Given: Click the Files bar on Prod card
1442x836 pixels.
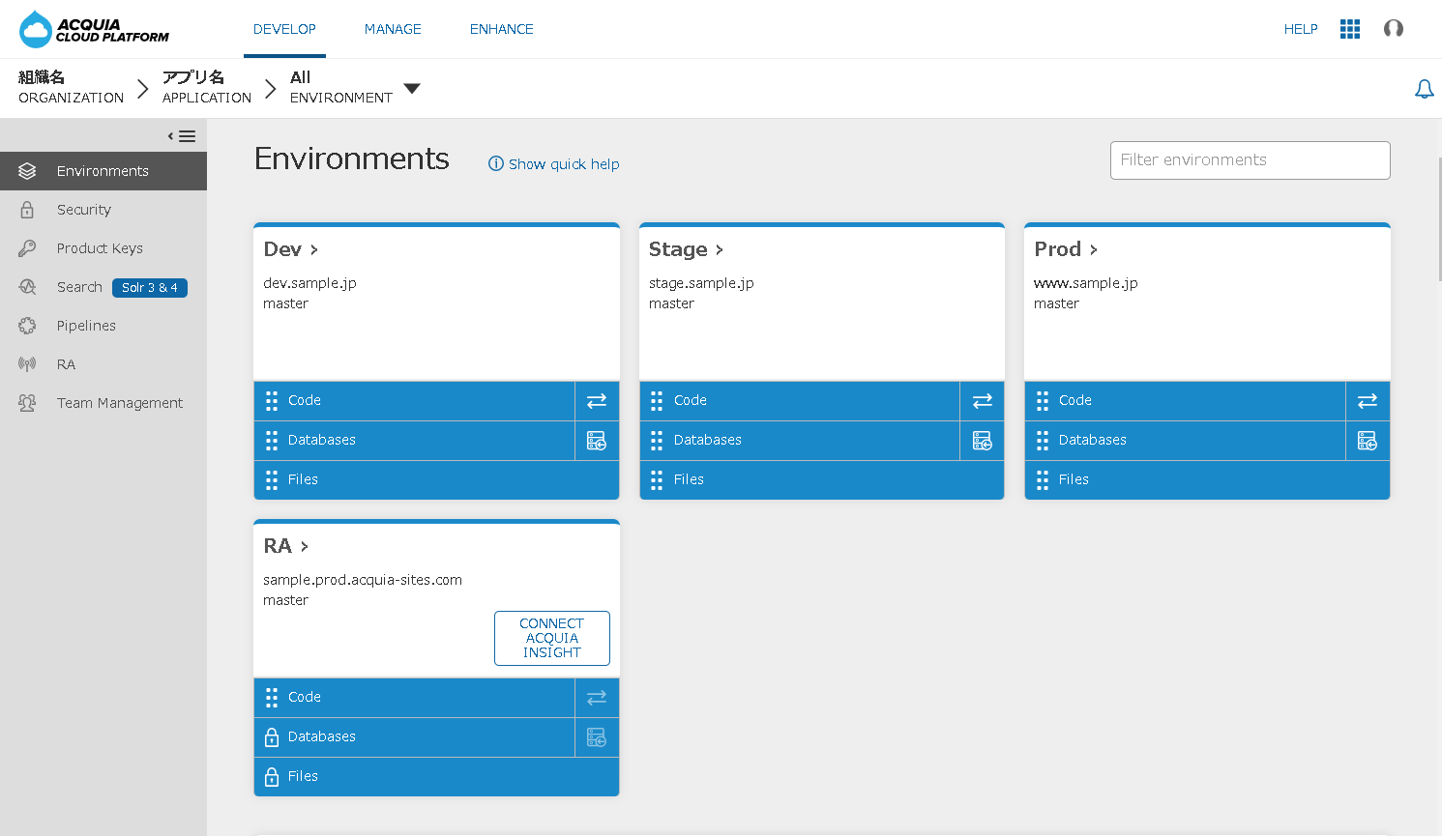Looking at the screenshot, I should pos(1207,480).
